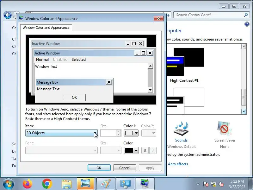Open the Item dropdown showing 3D Objects

(x=61, y=133)
